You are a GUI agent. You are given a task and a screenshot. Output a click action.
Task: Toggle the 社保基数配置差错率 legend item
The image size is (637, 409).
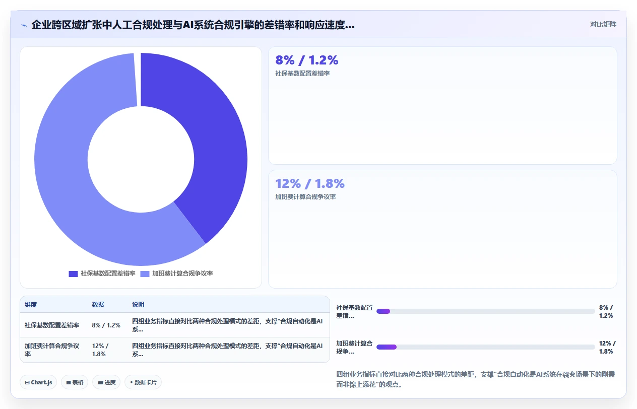(102, 274)
